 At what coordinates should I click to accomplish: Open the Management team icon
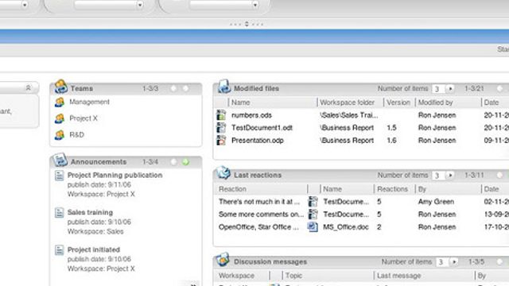click(x=60, y=102)
